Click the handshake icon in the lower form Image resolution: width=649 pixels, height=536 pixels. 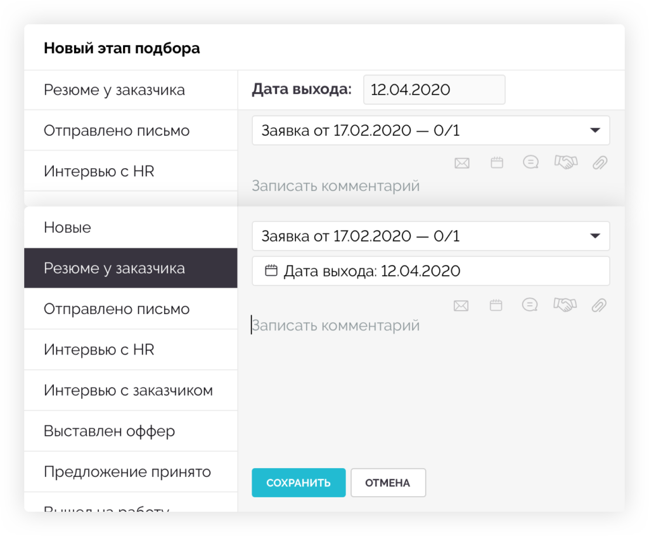click(x=565, y=305)
